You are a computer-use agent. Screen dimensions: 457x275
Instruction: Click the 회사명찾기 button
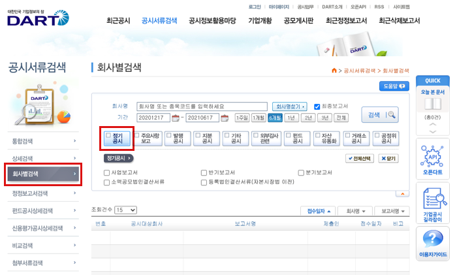[290, 106]
